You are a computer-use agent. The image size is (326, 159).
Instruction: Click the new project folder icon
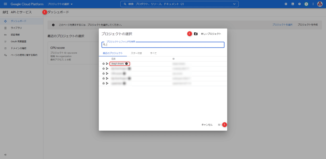[x=196, y=34]
